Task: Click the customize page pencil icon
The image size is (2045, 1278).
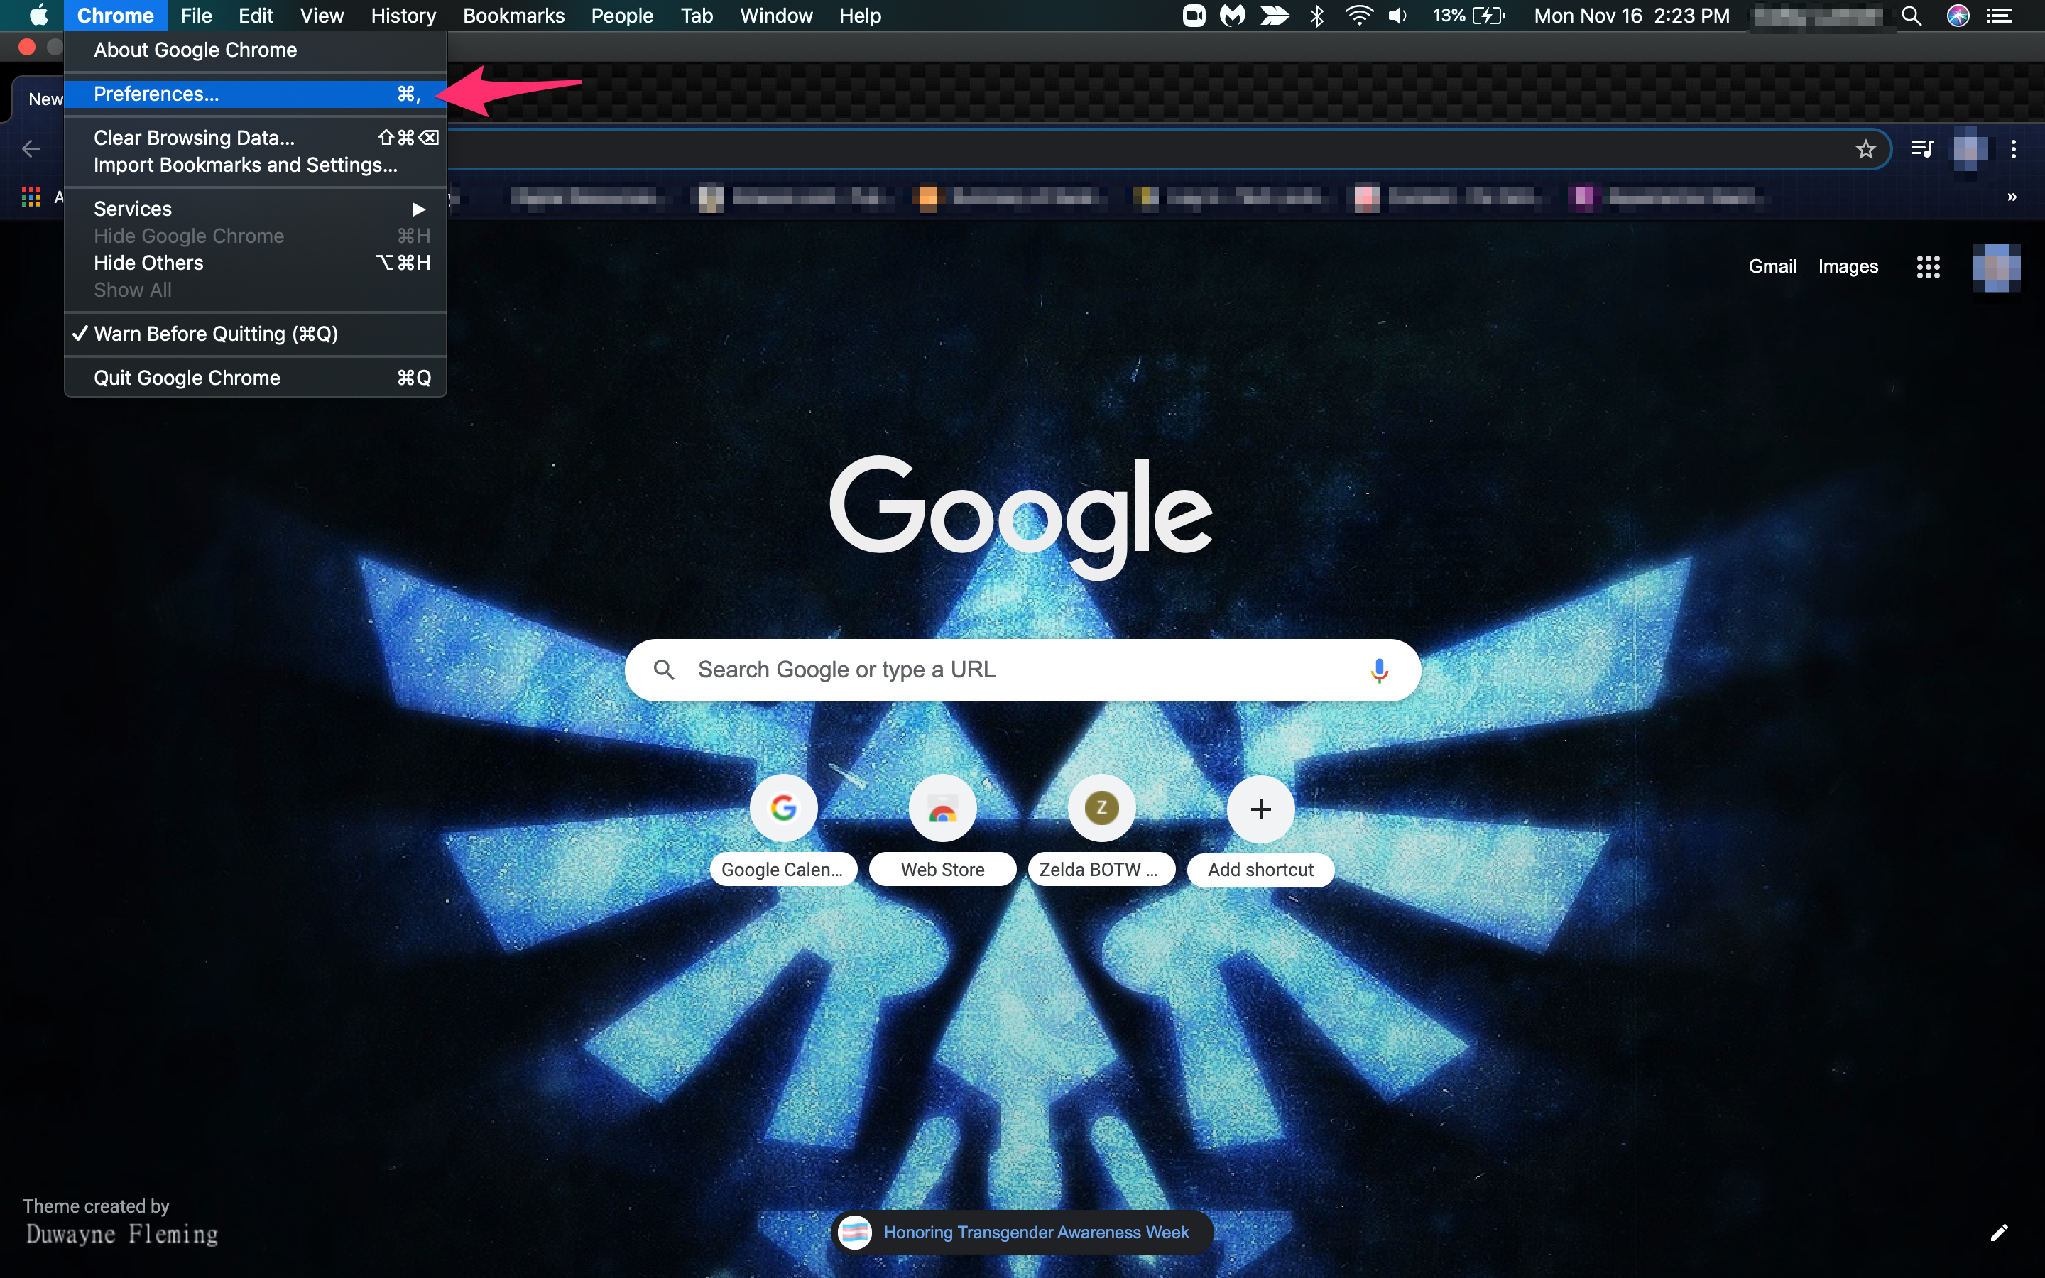Action: 1999,1233
